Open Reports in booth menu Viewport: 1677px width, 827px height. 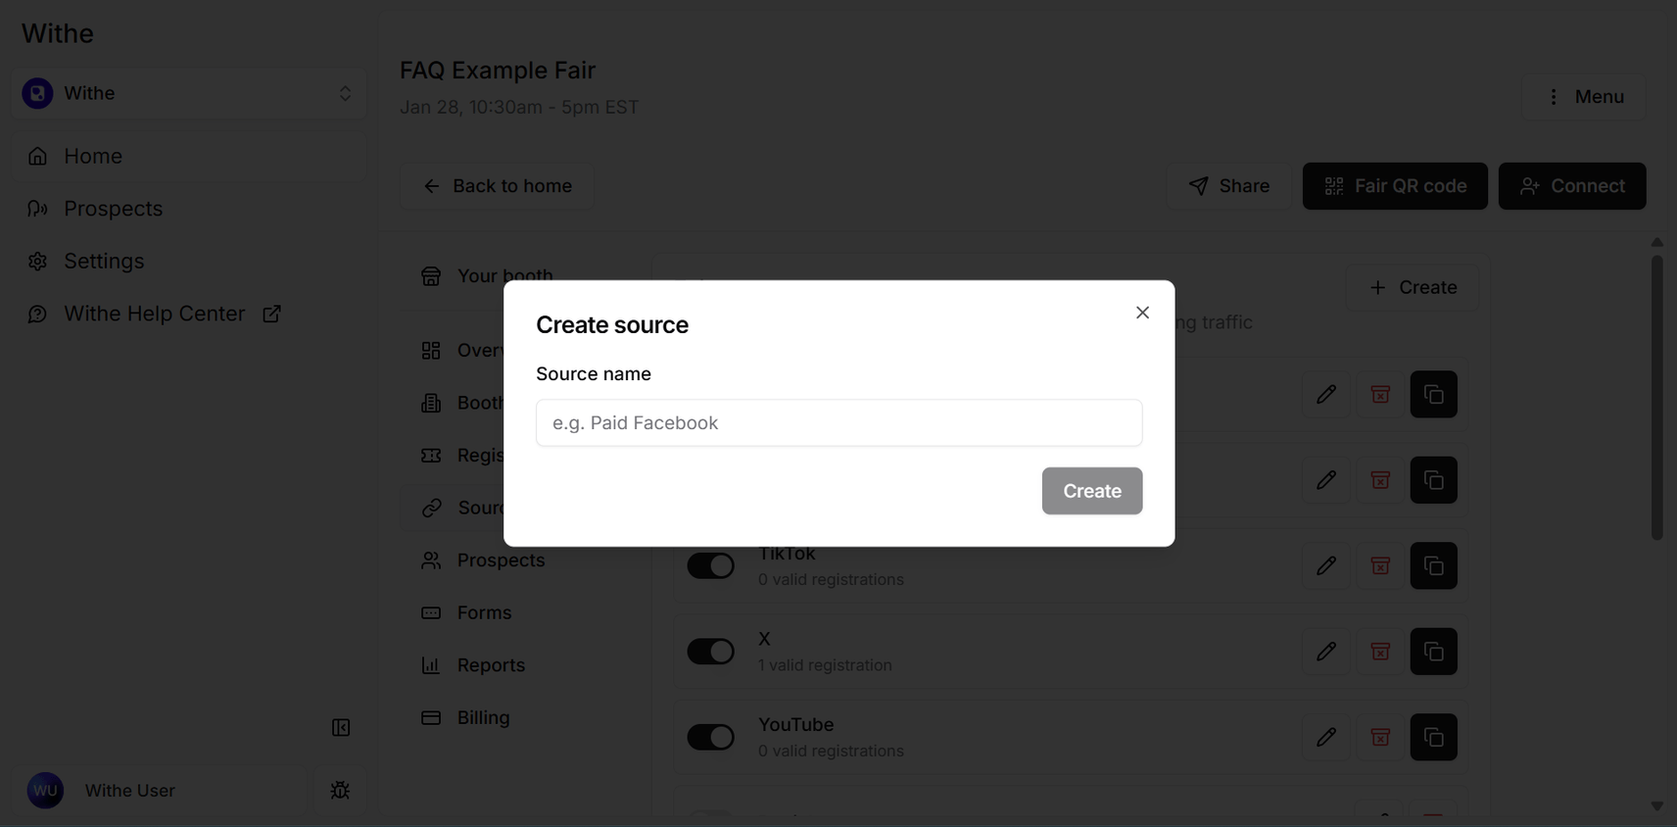click(x=491, y=665)
